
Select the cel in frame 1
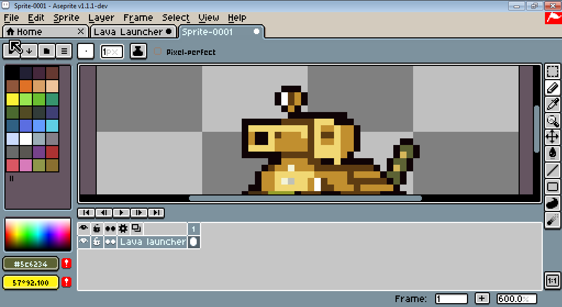193,242
